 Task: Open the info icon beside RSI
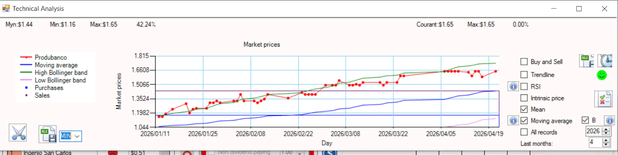tap(513, 86)
